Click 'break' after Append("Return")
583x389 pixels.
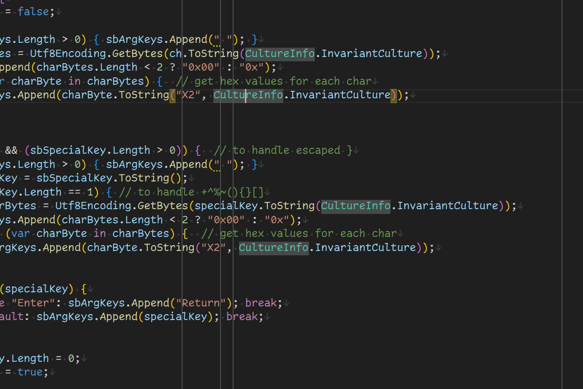click(261, 303)
